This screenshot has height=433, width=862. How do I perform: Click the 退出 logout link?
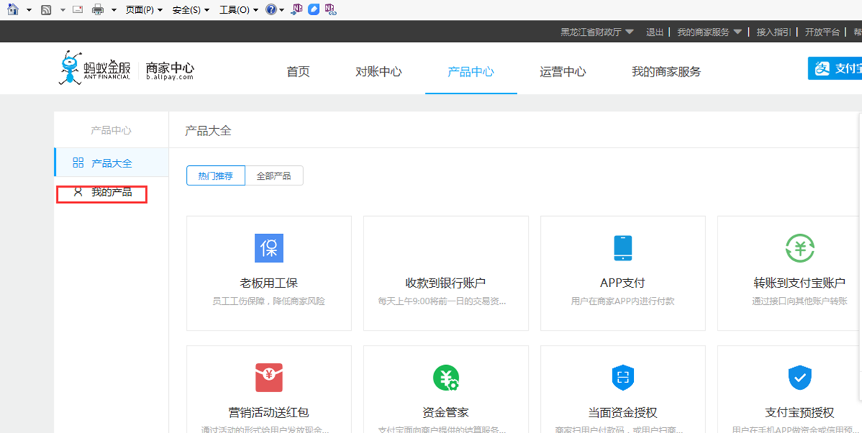tap(655, 31)
